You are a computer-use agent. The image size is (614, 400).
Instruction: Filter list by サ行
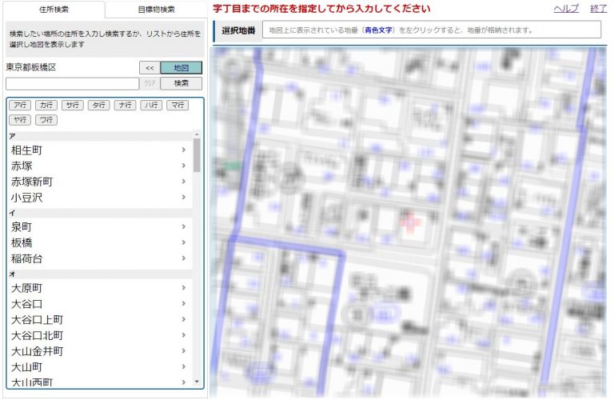[73, 105]
